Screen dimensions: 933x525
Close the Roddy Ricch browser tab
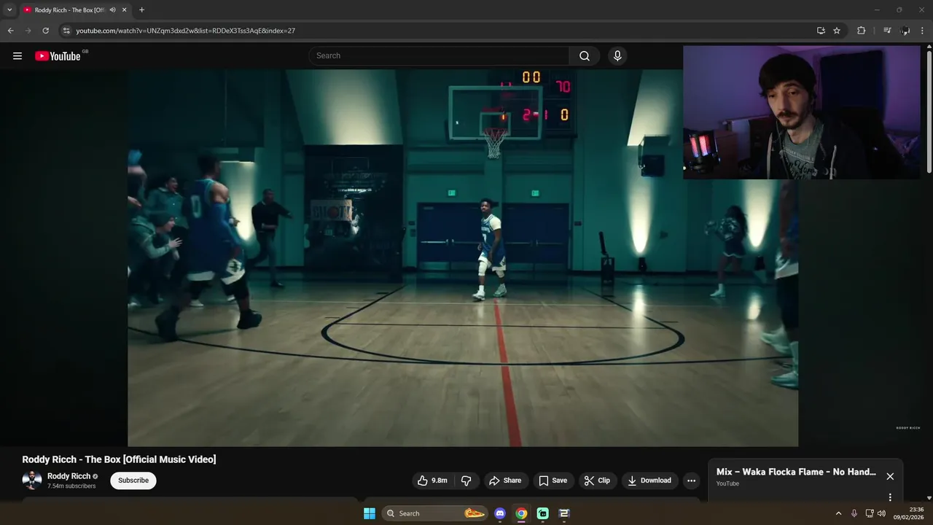tap(125, 10)
